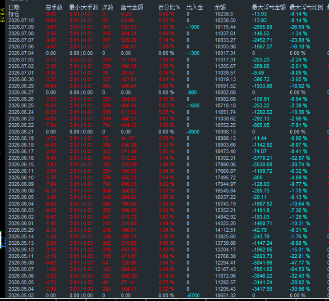
Task: Click the 最大浮亏金额 column header
Action: click(x=269, y=8)
